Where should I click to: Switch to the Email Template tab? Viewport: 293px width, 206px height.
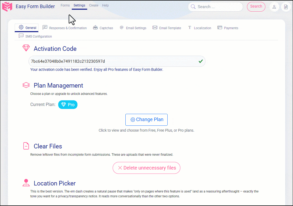click(x=167, y=28)
